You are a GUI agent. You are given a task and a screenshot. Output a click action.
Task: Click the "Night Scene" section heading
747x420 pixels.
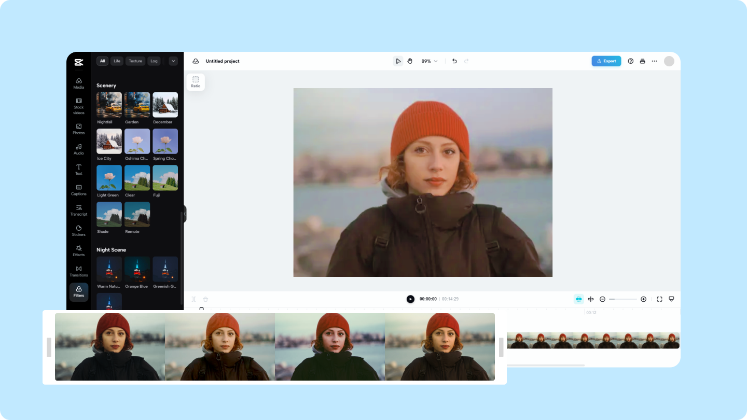click(111, 250)
